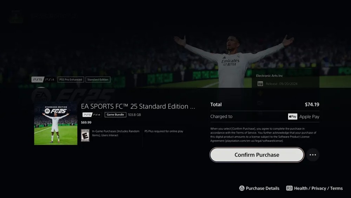The image size is (351, 198).
Task: Open Health / Privacy / Terms
Action: point(318,189)
